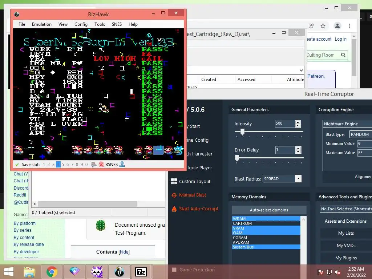The width and height of the screenshot is (372, 279).
Task: Open the Chrome profile avatar icon
Action: click(x=337, y=26)
